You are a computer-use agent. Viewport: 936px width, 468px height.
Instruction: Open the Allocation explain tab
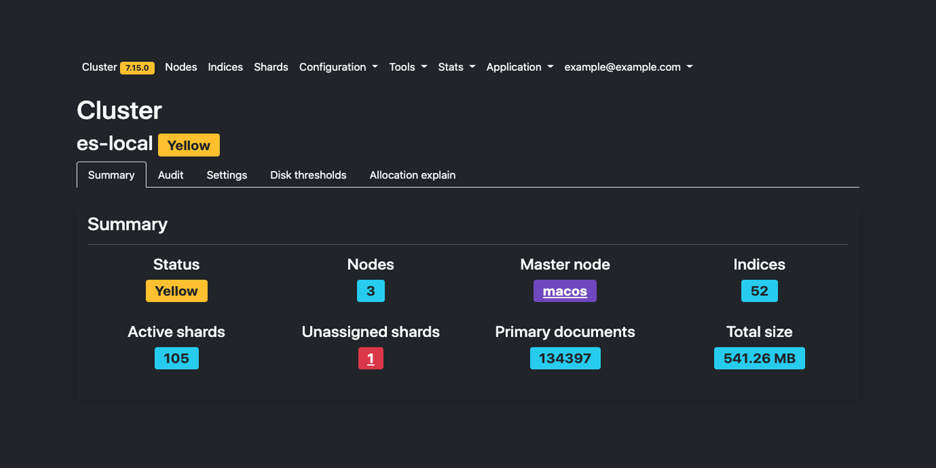412,175
